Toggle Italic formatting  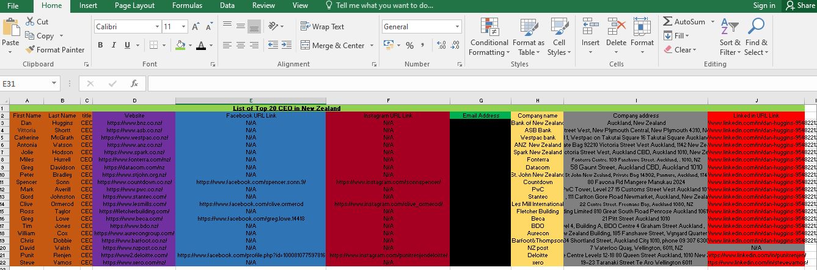(114, 46)
